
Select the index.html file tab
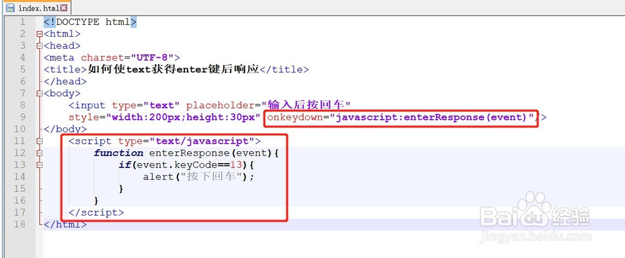[37, 7]
